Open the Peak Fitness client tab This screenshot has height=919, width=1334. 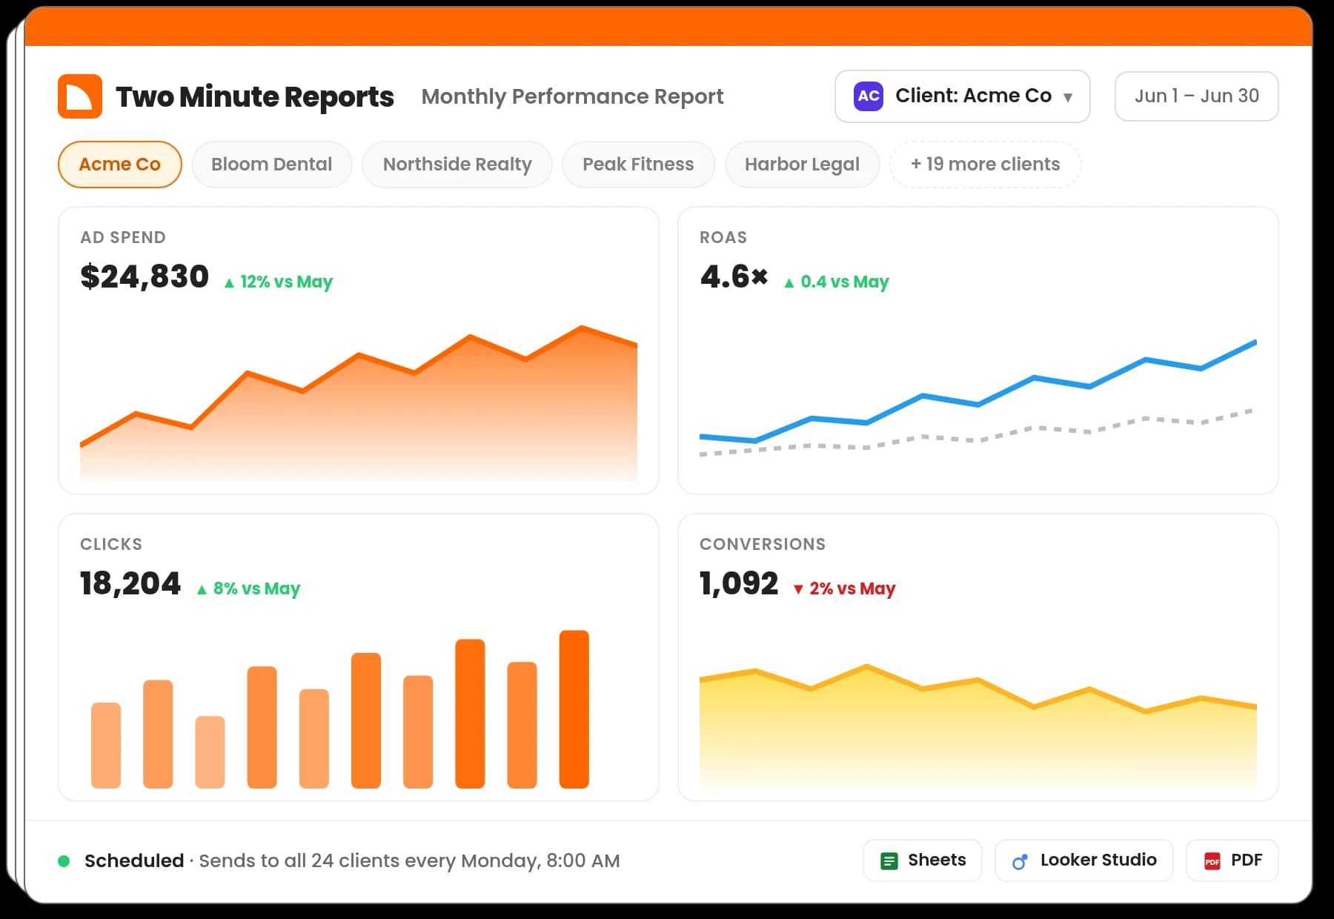coord(638,165)
